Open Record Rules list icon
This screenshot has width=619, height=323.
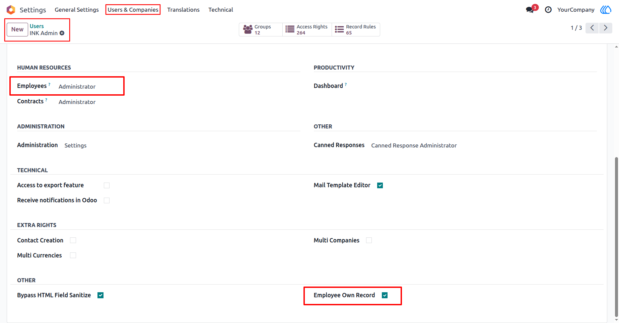click(339, 29)
